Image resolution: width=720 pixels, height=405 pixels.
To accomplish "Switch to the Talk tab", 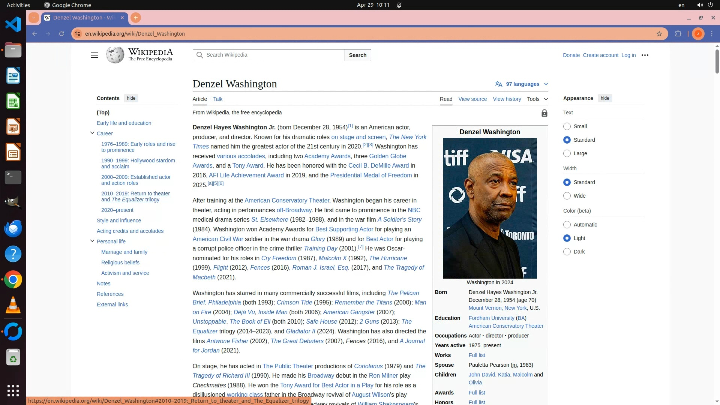I will click(x=217, y=99).
